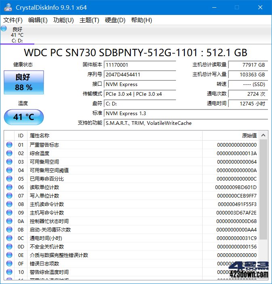272x284 pixels.
Task: Open the 帮助(H) menu
Action: [x=142, y=20]
